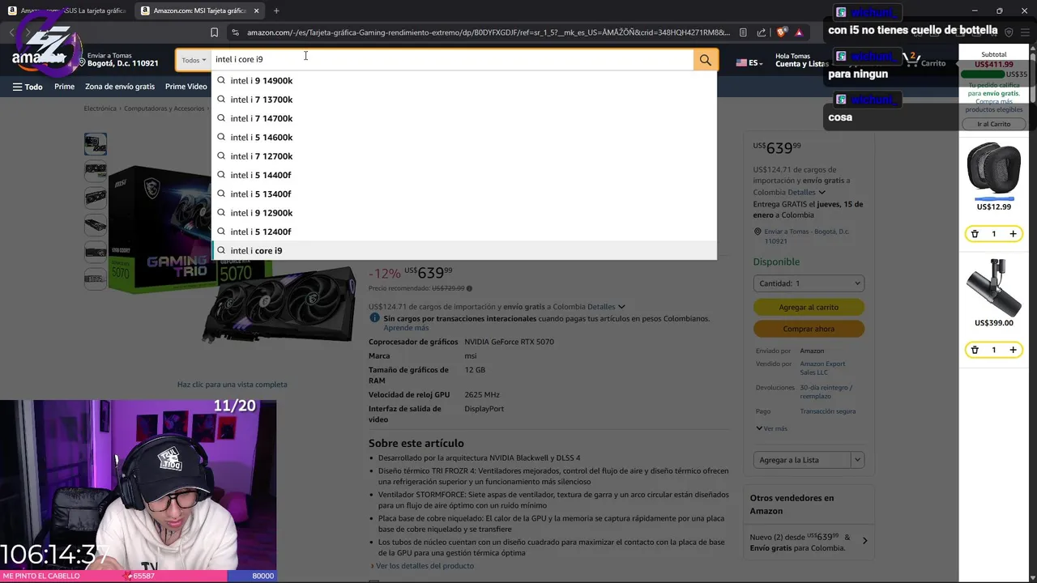Open 30-día reintegro / reemplazo returns link
Viewport: 1037px width, 583px height.
click(826, 392)
